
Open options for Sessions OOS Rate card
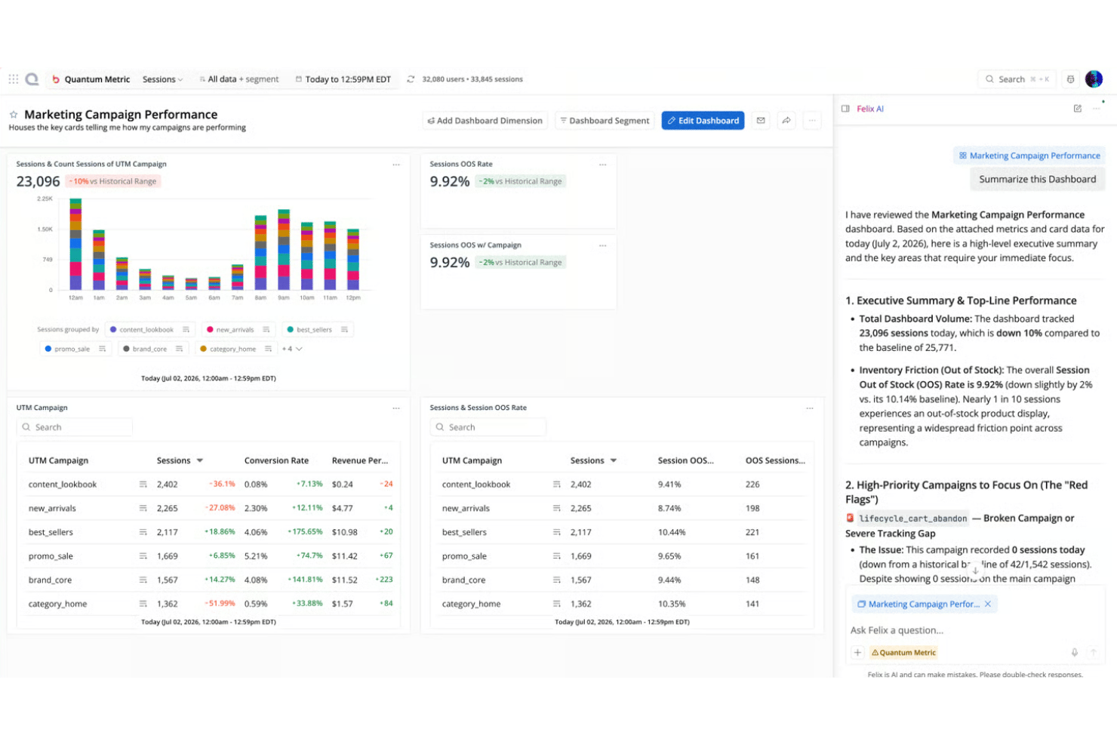click(x=602, y=164)
